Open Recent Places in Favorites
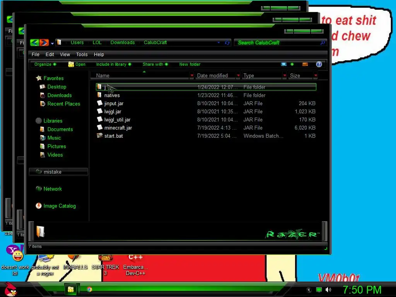The width and height of the screenshot is (396, 297). (x=64, y=104)
